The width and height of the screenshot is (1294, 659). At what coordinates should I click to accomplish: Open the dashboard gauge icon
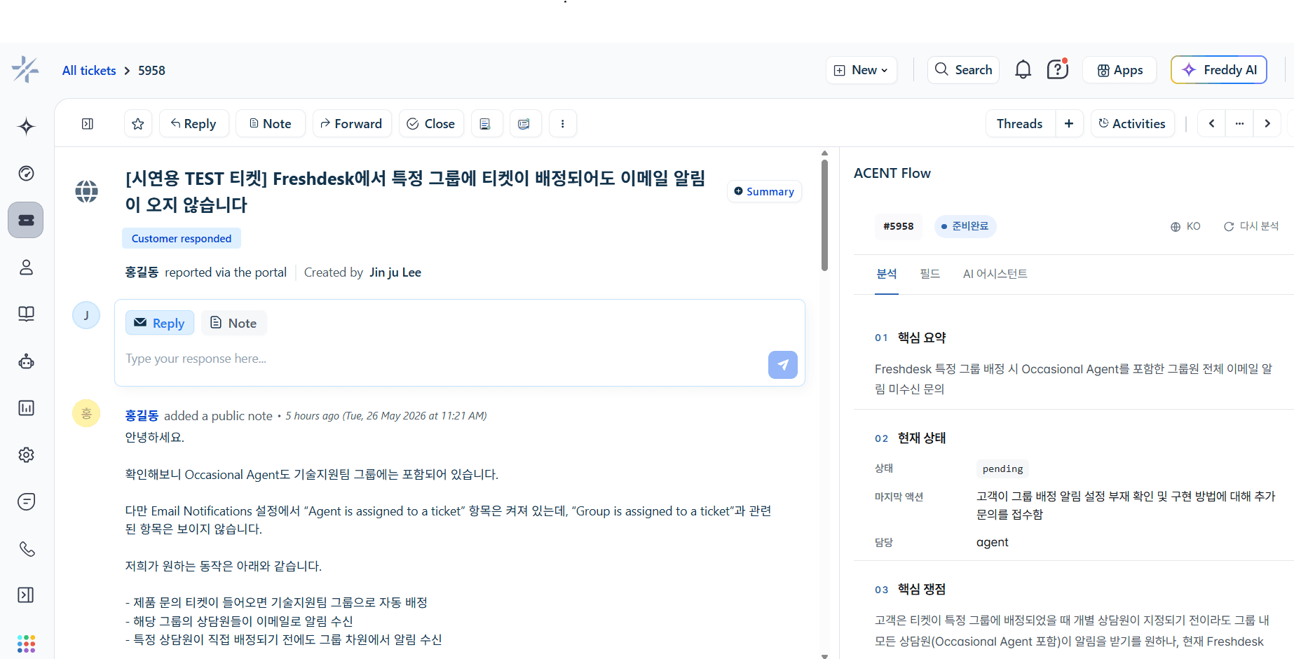pyautogui.click(x=26, y=173)
